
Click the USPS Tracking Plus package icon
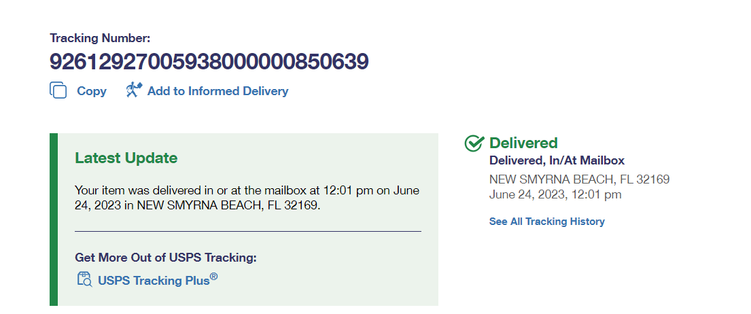tap(84, 279)
